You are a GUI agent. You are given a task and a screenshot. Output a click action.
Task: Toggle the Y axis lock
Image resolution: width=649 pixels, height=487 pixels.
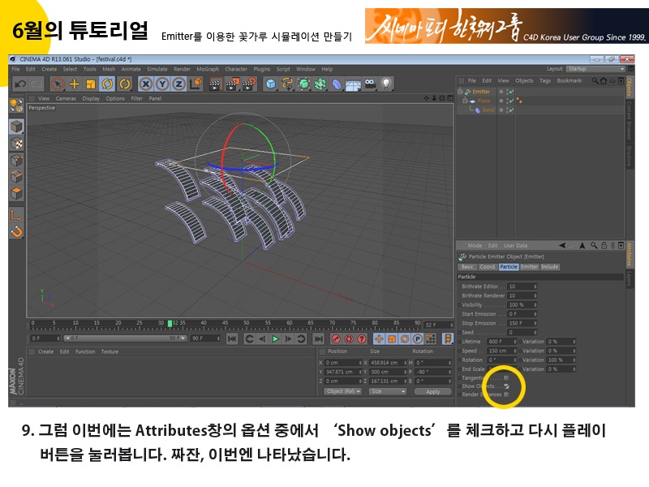[x=162, y=84]
